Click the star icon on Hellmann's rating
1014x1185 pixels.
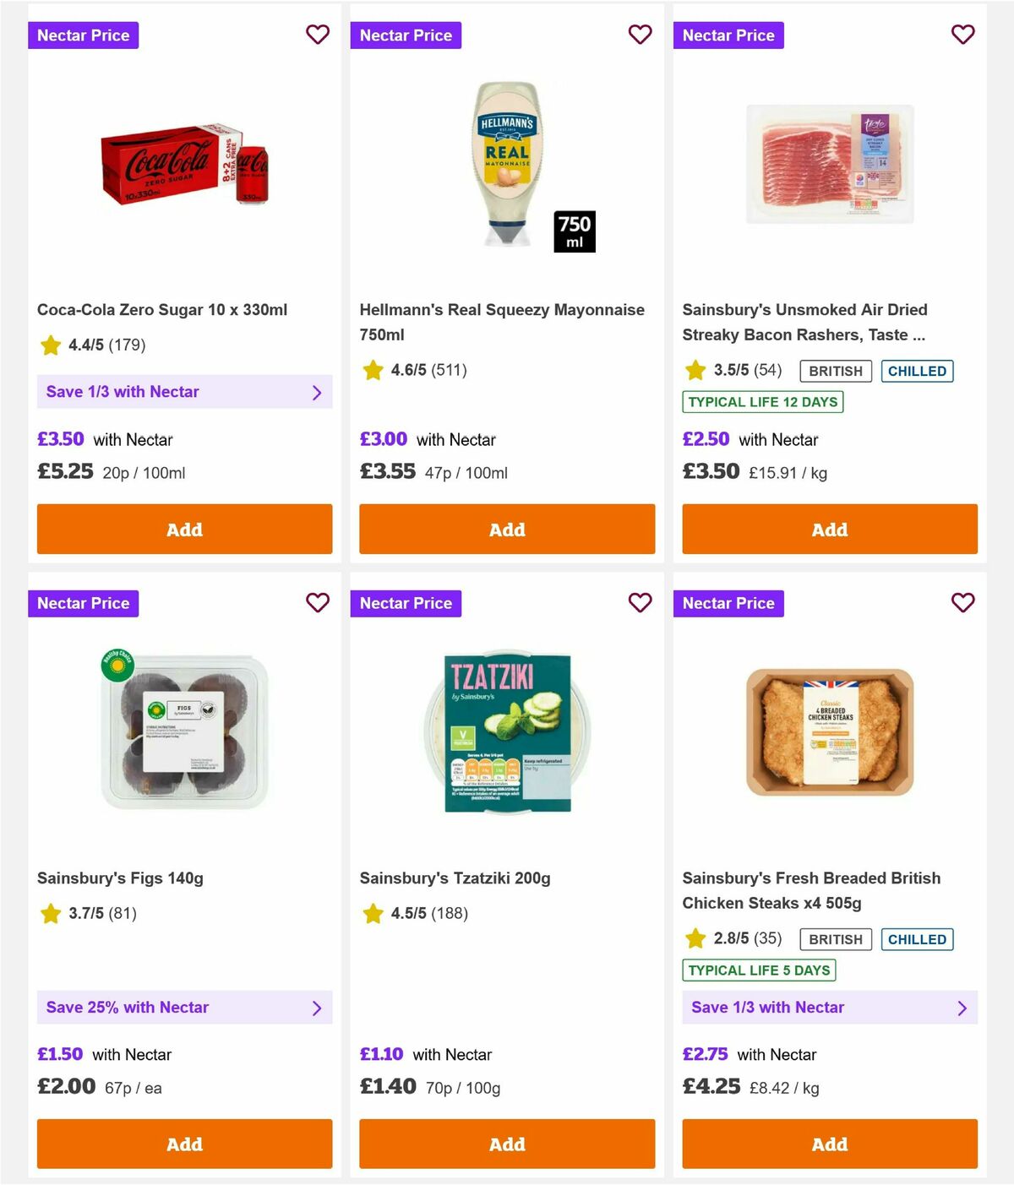click(x=373, y=369)
